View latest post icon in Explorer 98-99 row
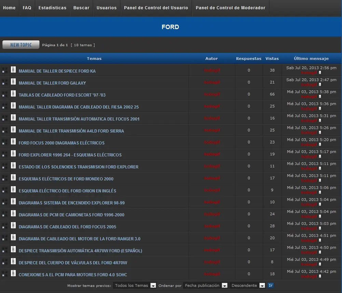This screenshot has height=293, width=342. pos(320,204)
